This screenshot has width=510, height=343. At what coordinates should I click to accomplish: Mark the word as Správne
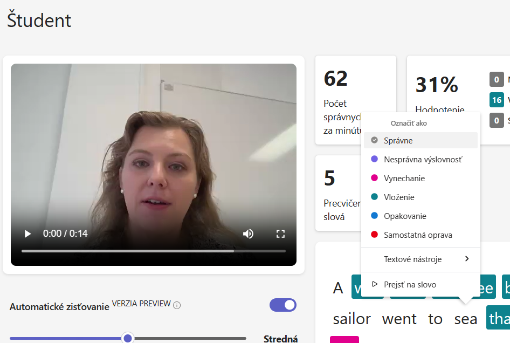[421, 140]
